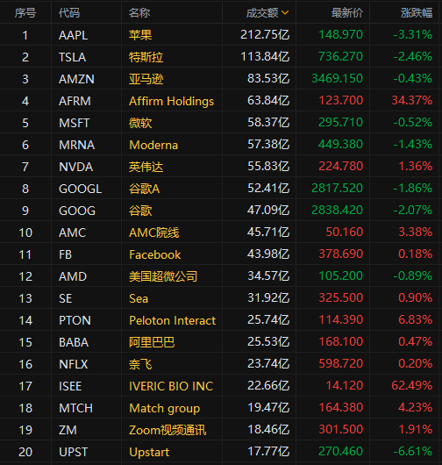
Task: Sort by 最新价 column header
Action: (x=346, y=13)
